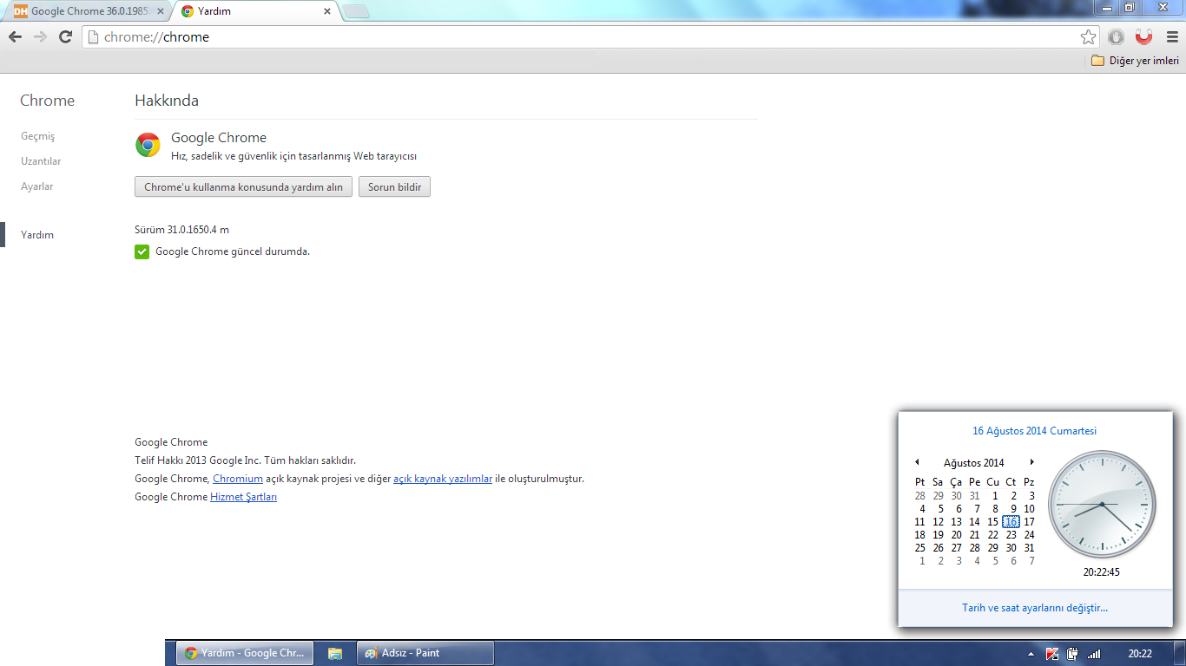Select day 16 in the calendar

click(1011, 522)
